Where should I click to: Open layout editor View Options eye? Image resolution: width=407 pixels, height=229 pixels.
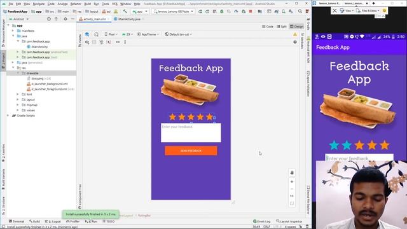point(87,42)
